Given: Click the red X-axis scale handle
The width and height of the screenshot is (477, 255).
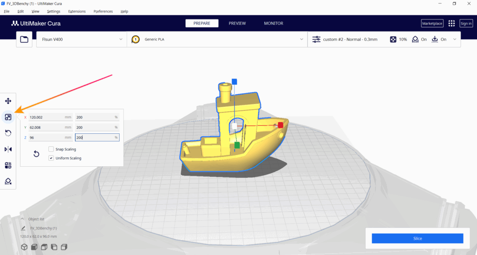Looking at the screenshot, I should pyautogui.click(x=280, y=125).
